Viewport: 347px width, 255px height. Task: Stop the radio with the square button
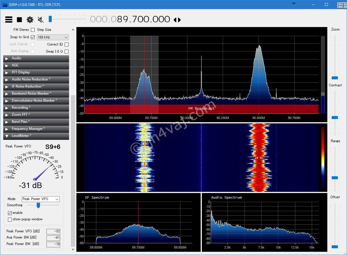click(19, 20)
